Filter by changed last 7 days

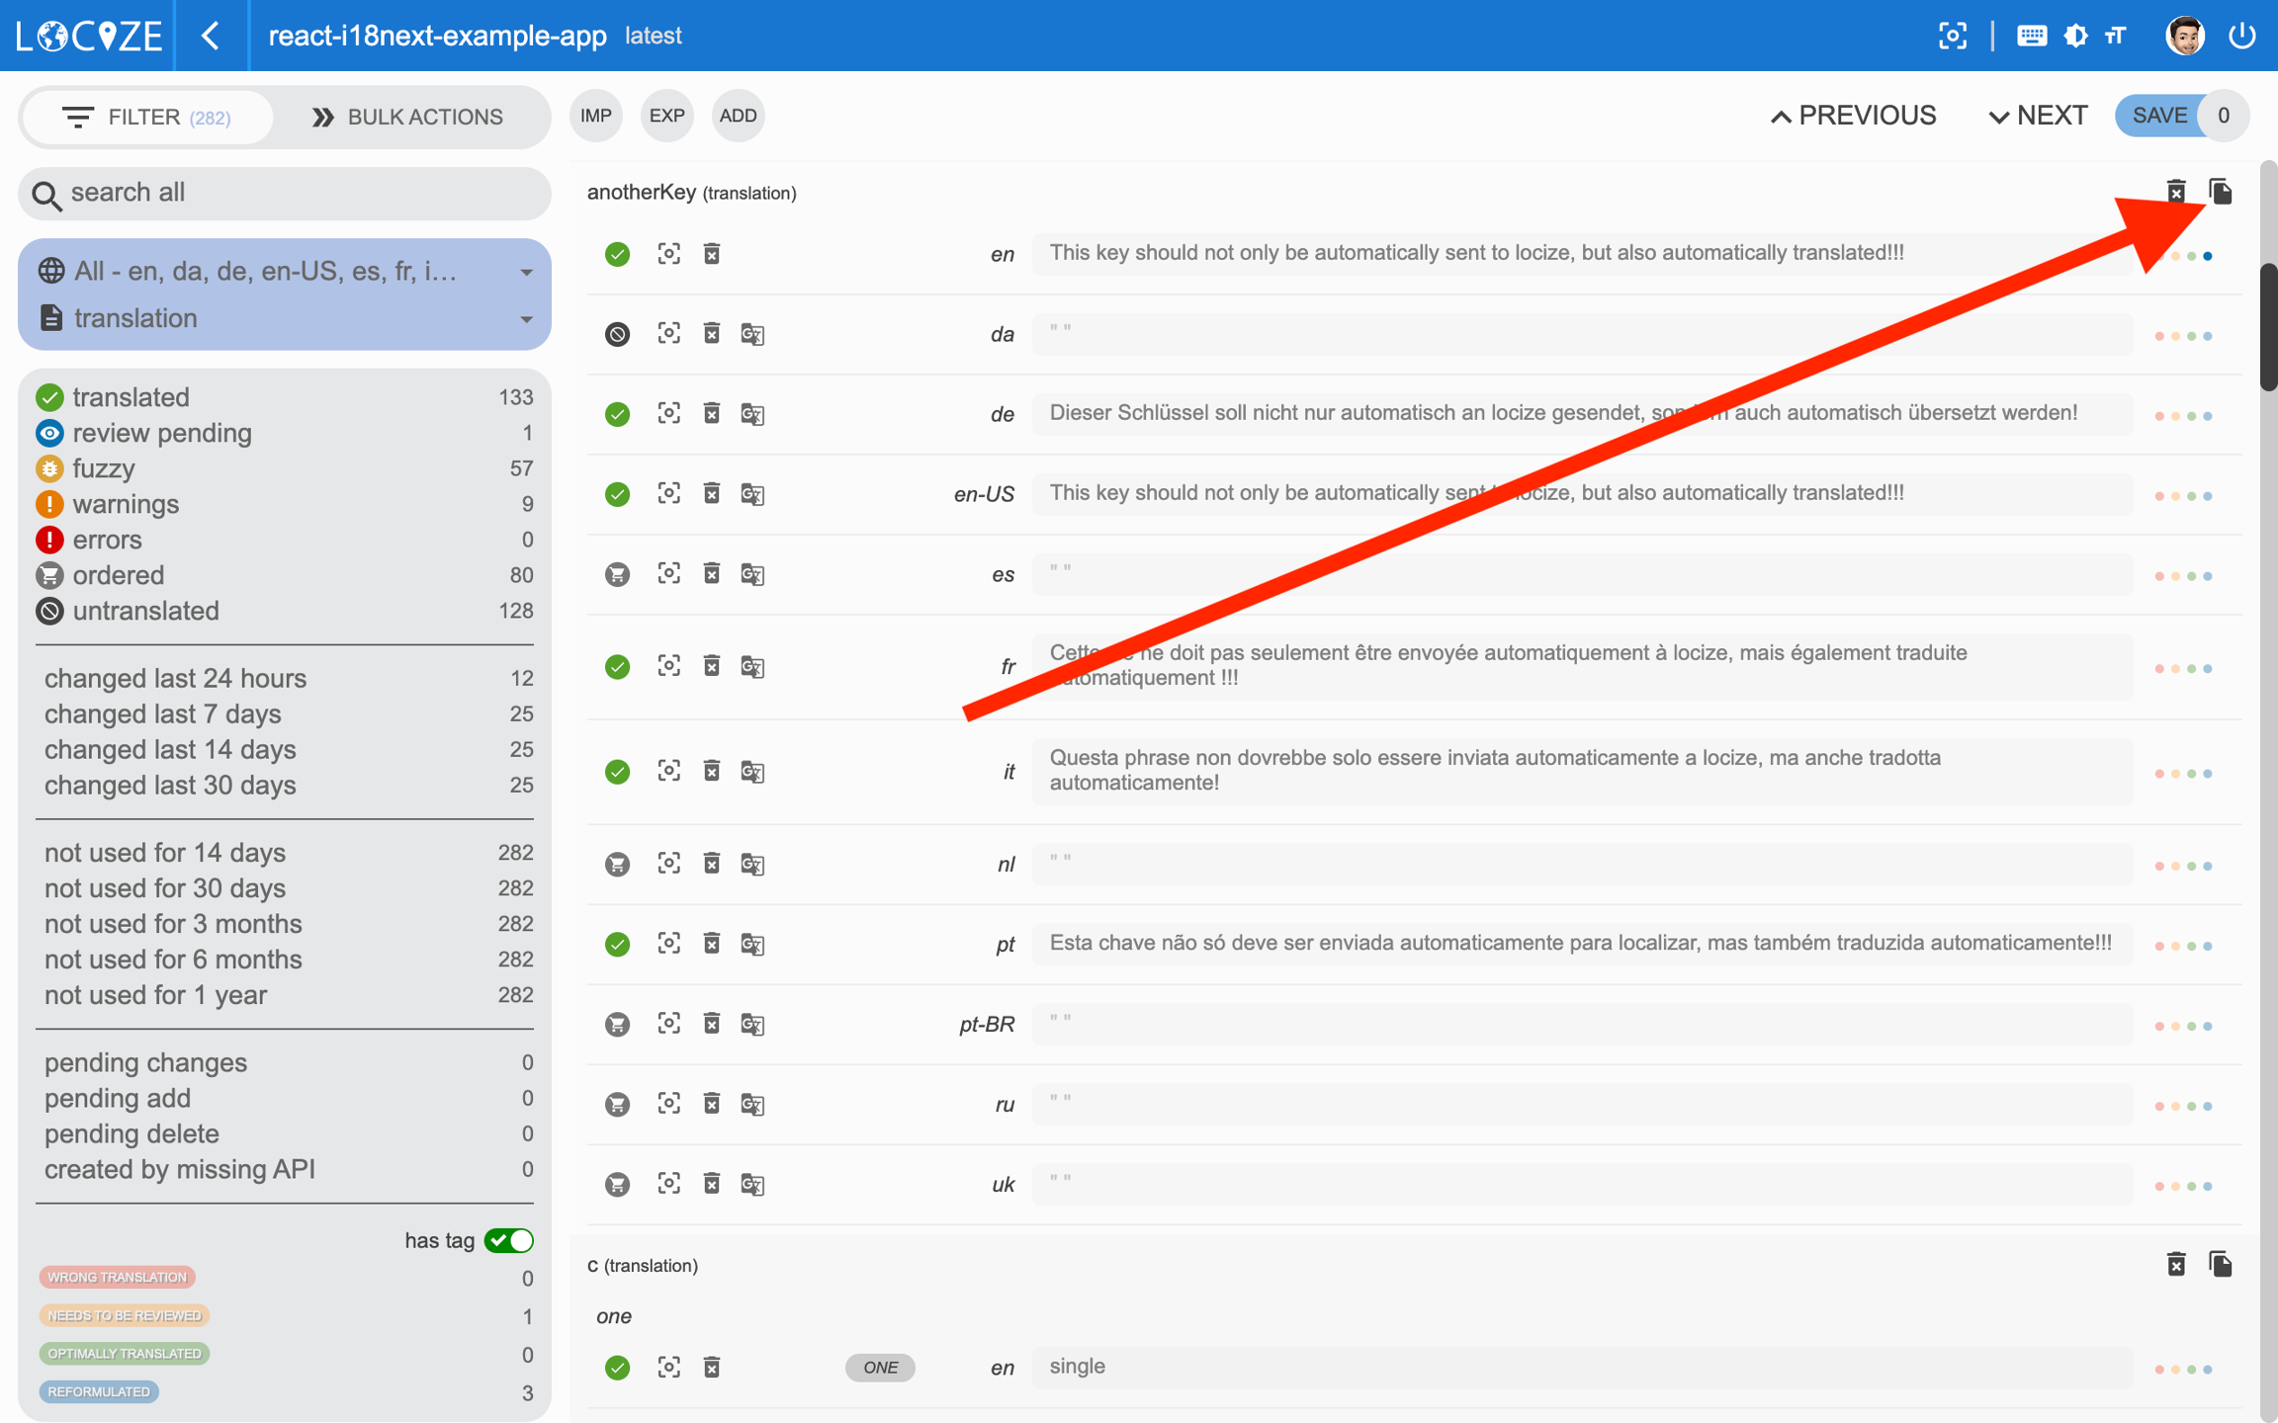click(163, 713)
